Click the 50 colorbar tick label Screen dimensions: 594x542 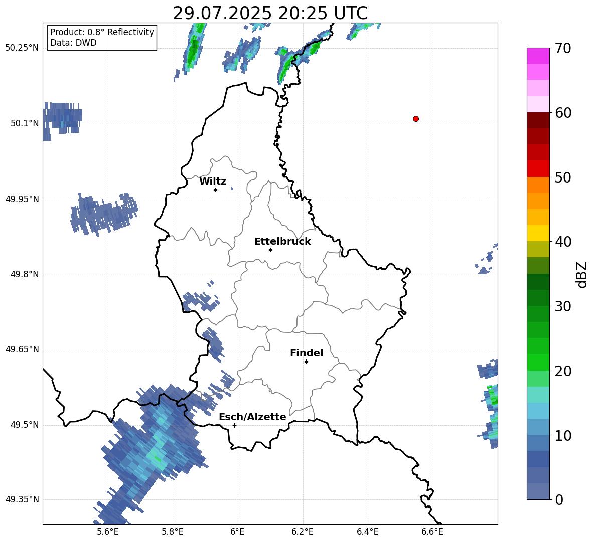click(x=562, y=177)
